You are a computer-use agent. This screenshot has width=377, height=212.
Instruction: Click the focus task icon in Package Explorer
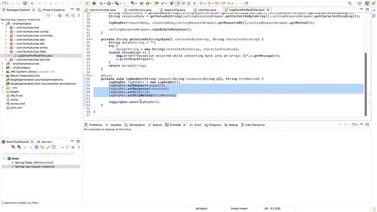tap(59, 15)
